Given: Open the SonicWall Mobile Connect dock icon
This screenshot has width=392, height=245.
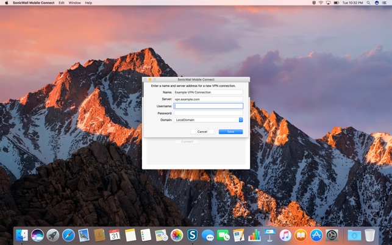Looking at the screenshot, I should point(193,235).
